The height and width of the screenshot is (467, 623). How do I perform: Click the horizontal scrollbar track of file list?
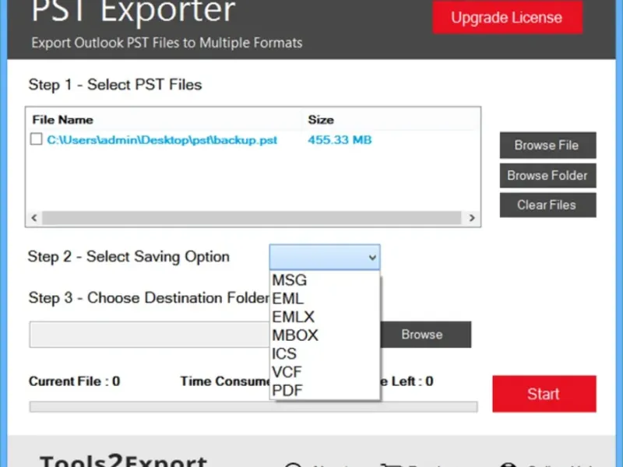tap(252, 218)
